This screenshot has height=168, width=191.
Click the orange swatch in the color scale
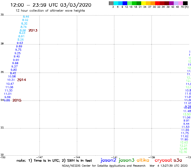pyautogui.click(x=153, y=3)
